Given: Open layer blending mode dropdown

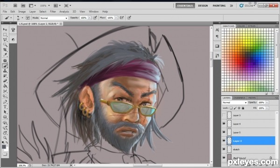Looking at the screenshot, I should point(234,103).
